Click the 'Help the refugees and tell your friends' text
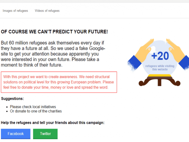 click(x=53, y=122)
